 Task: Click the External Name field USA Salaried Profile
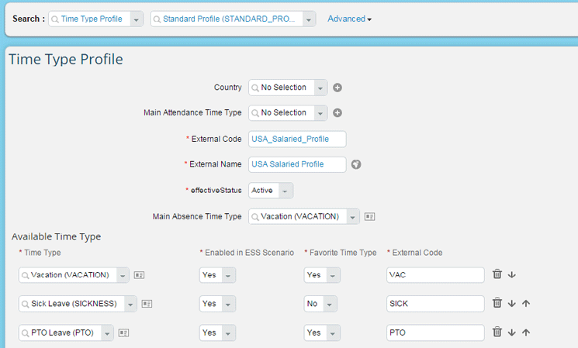tap(297, 164)
